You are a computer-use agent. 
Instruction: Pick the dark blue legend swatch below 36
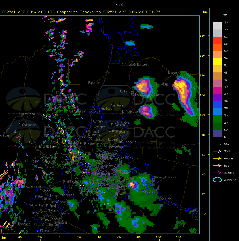click(x=217, y=105)
